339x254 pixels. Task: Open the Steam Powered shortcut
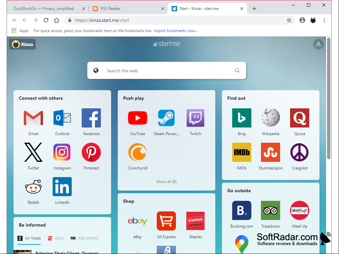point(166,118)
